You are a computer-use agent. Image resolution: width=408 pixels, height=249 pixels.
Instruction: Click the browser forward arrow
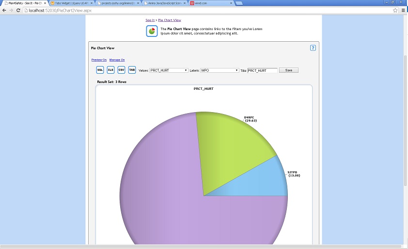[11, 10]
